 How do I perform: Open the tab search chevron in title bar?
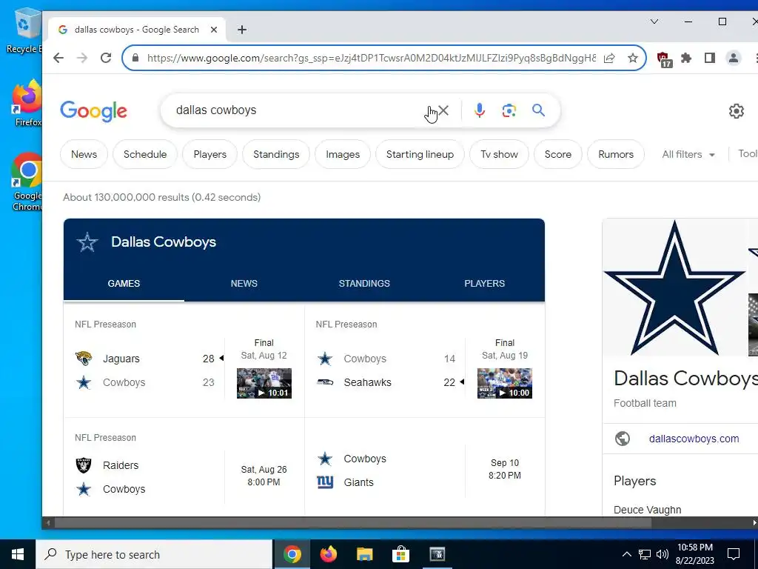(654, 21)
